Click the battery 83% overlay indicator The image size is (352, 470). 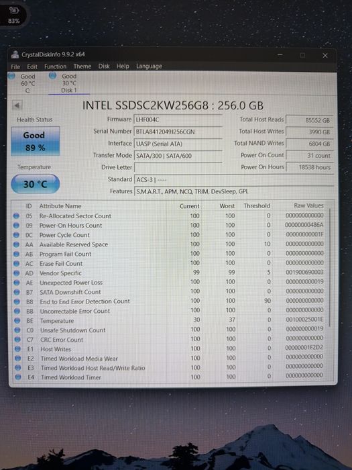[x=14, y=15]
